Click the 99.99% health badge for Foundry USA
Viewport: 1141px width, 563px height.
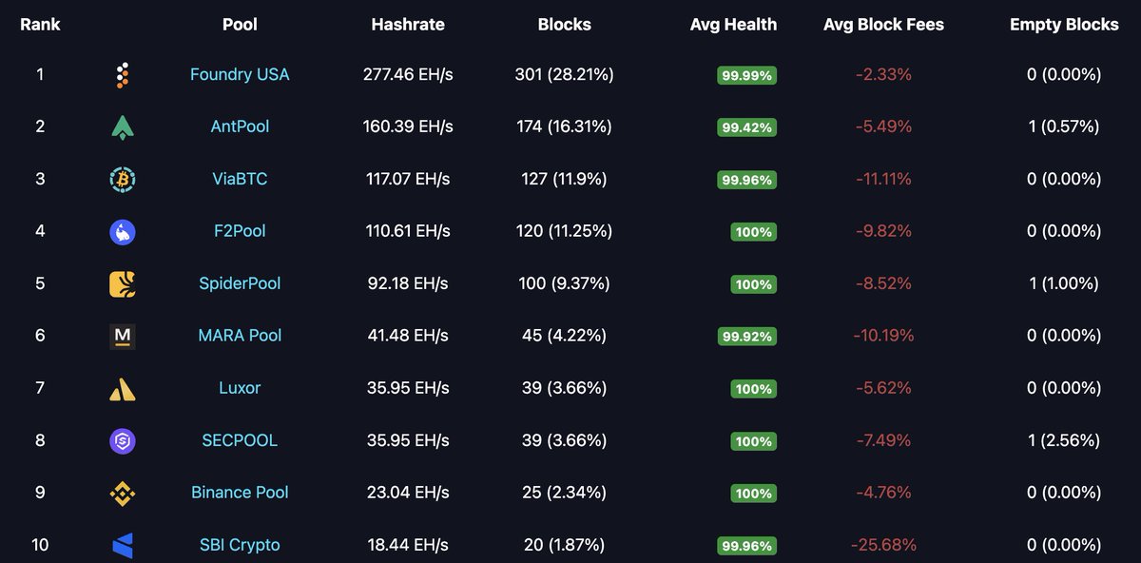pos(746,75)
